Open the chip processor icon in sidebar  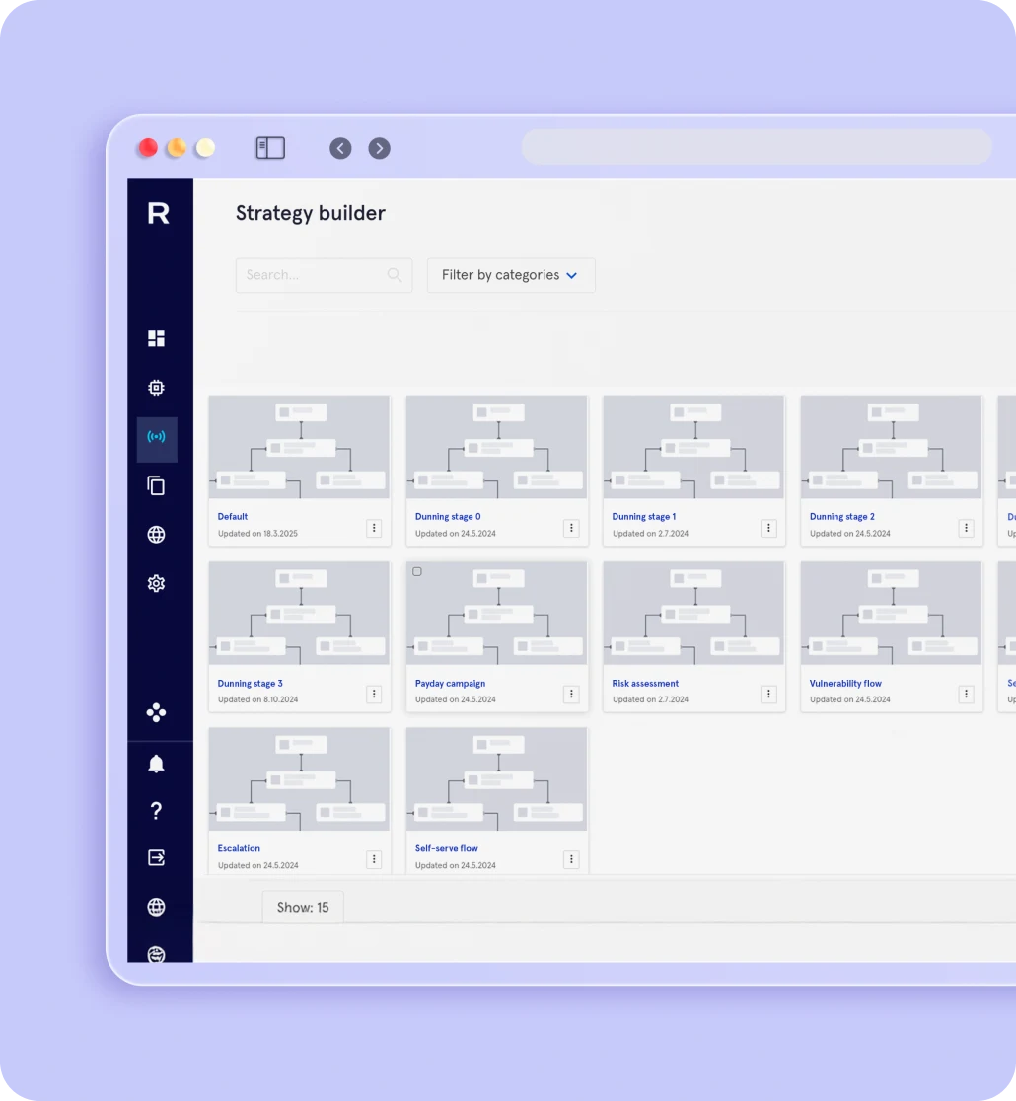(156, 388)
